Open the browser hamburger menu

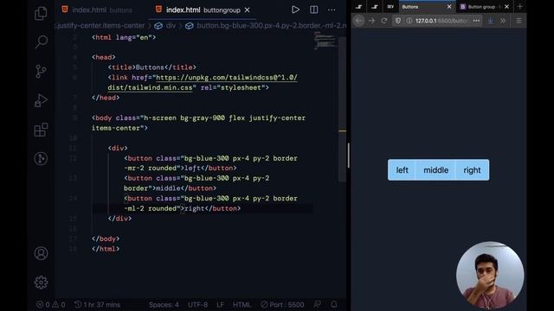pos(519,21)
